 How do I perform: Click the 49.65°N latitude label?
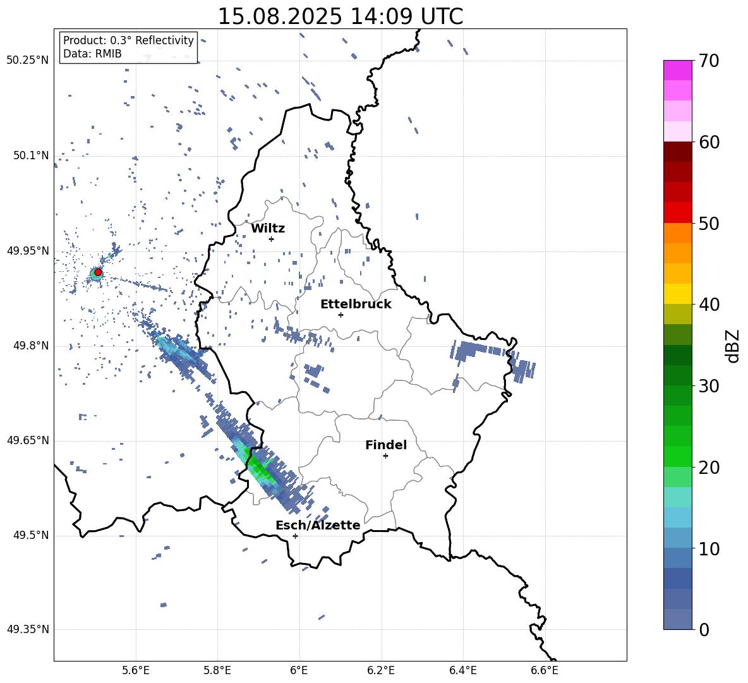coord(28,440)
